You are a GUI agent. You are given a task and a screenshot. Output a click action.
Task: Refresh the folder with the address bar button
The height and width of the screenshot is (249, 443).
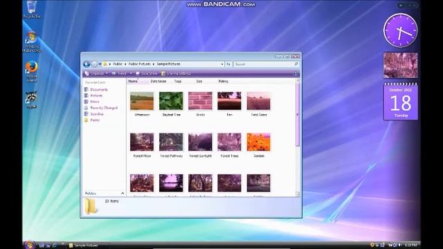point(228,64)
